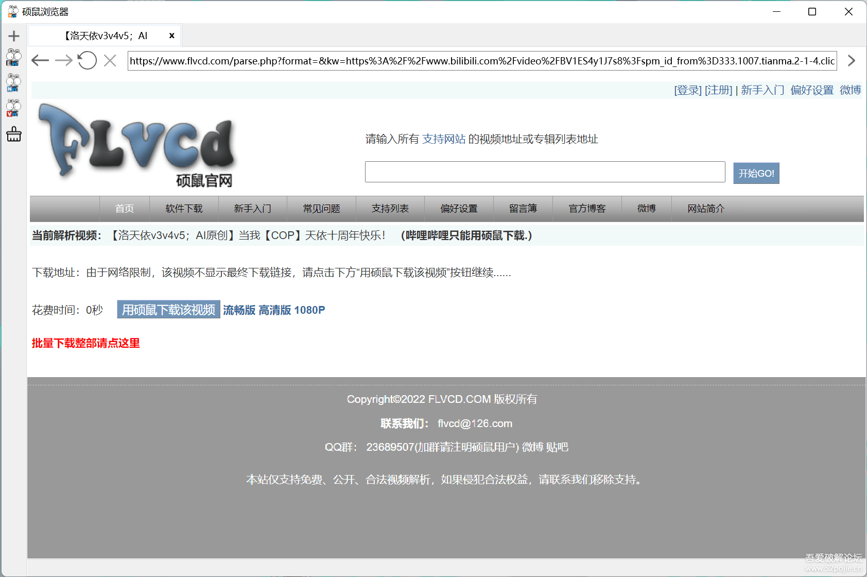Click the 开始GO! button
867x577 pixels.
pos(756,173)
